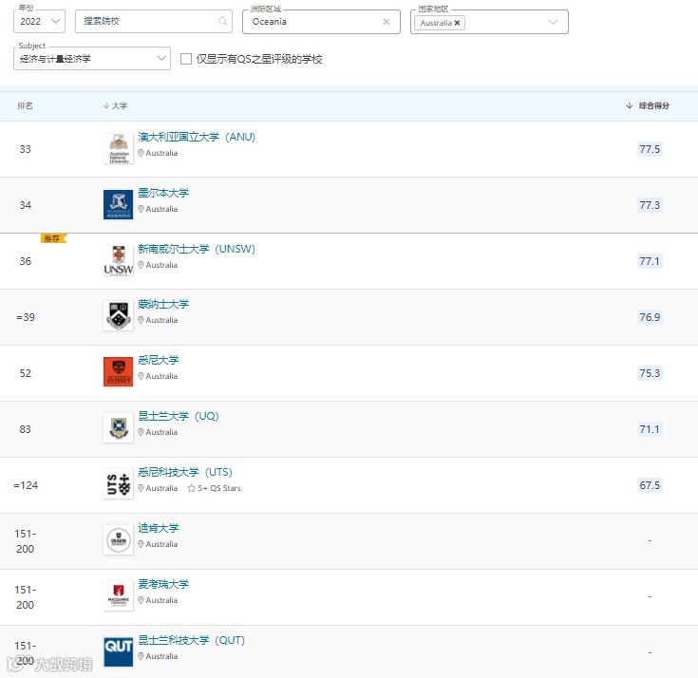This screenshot has height=678, width=698.
Task: Click the UTS score 67.5
Action: (650, 485)
